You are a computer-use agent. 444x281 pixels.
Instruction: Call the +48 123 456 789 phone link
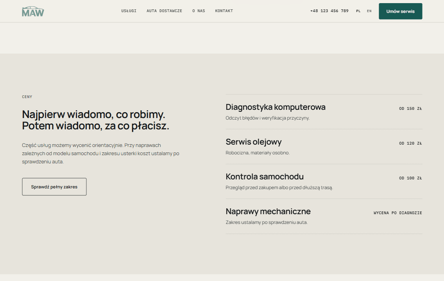click(329, 11)
